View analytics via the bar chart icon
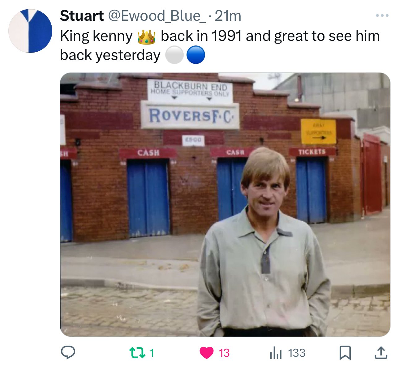The height and width of the screenshot is (370, 399). [x=276, y=353]
